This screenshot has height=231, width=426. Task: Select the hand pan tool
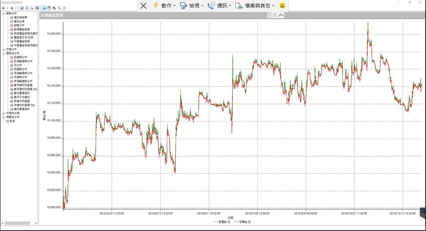pyautogui.click(x=49, y=8)
